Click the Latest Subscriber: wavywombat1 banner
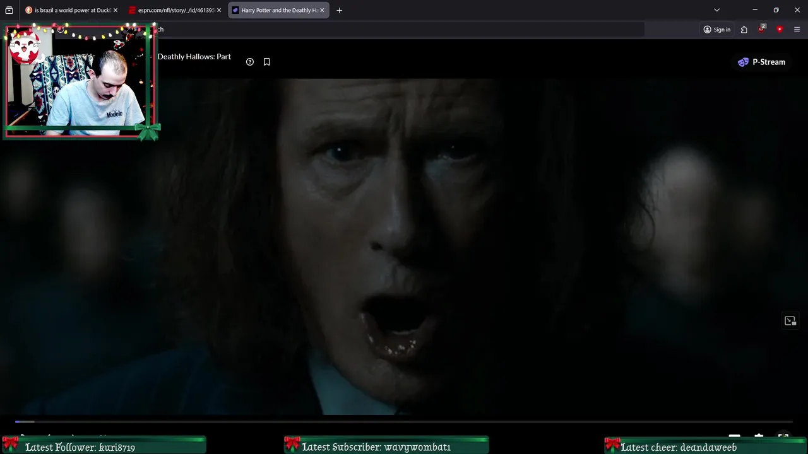 pos(386,446)
